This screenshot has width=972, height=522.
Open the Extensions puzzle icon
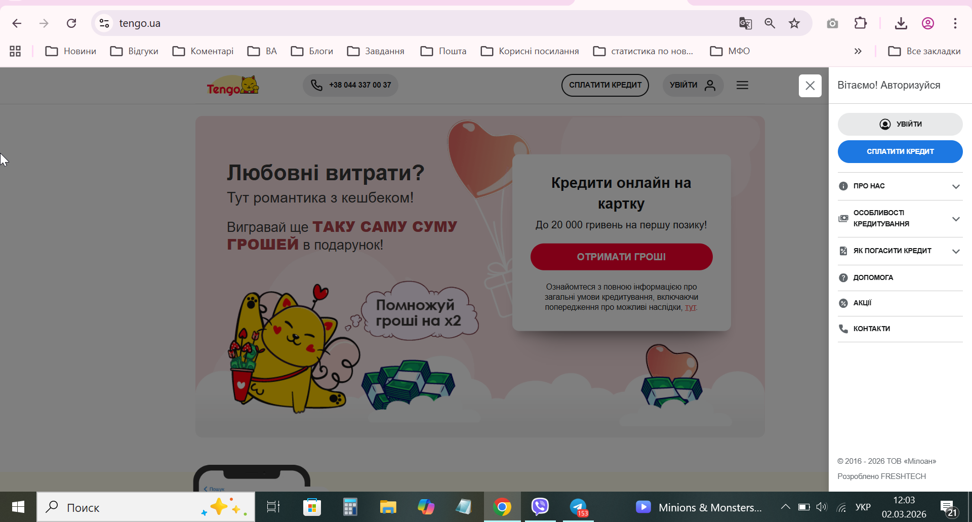pyautogui.click(x=860, y=23)
